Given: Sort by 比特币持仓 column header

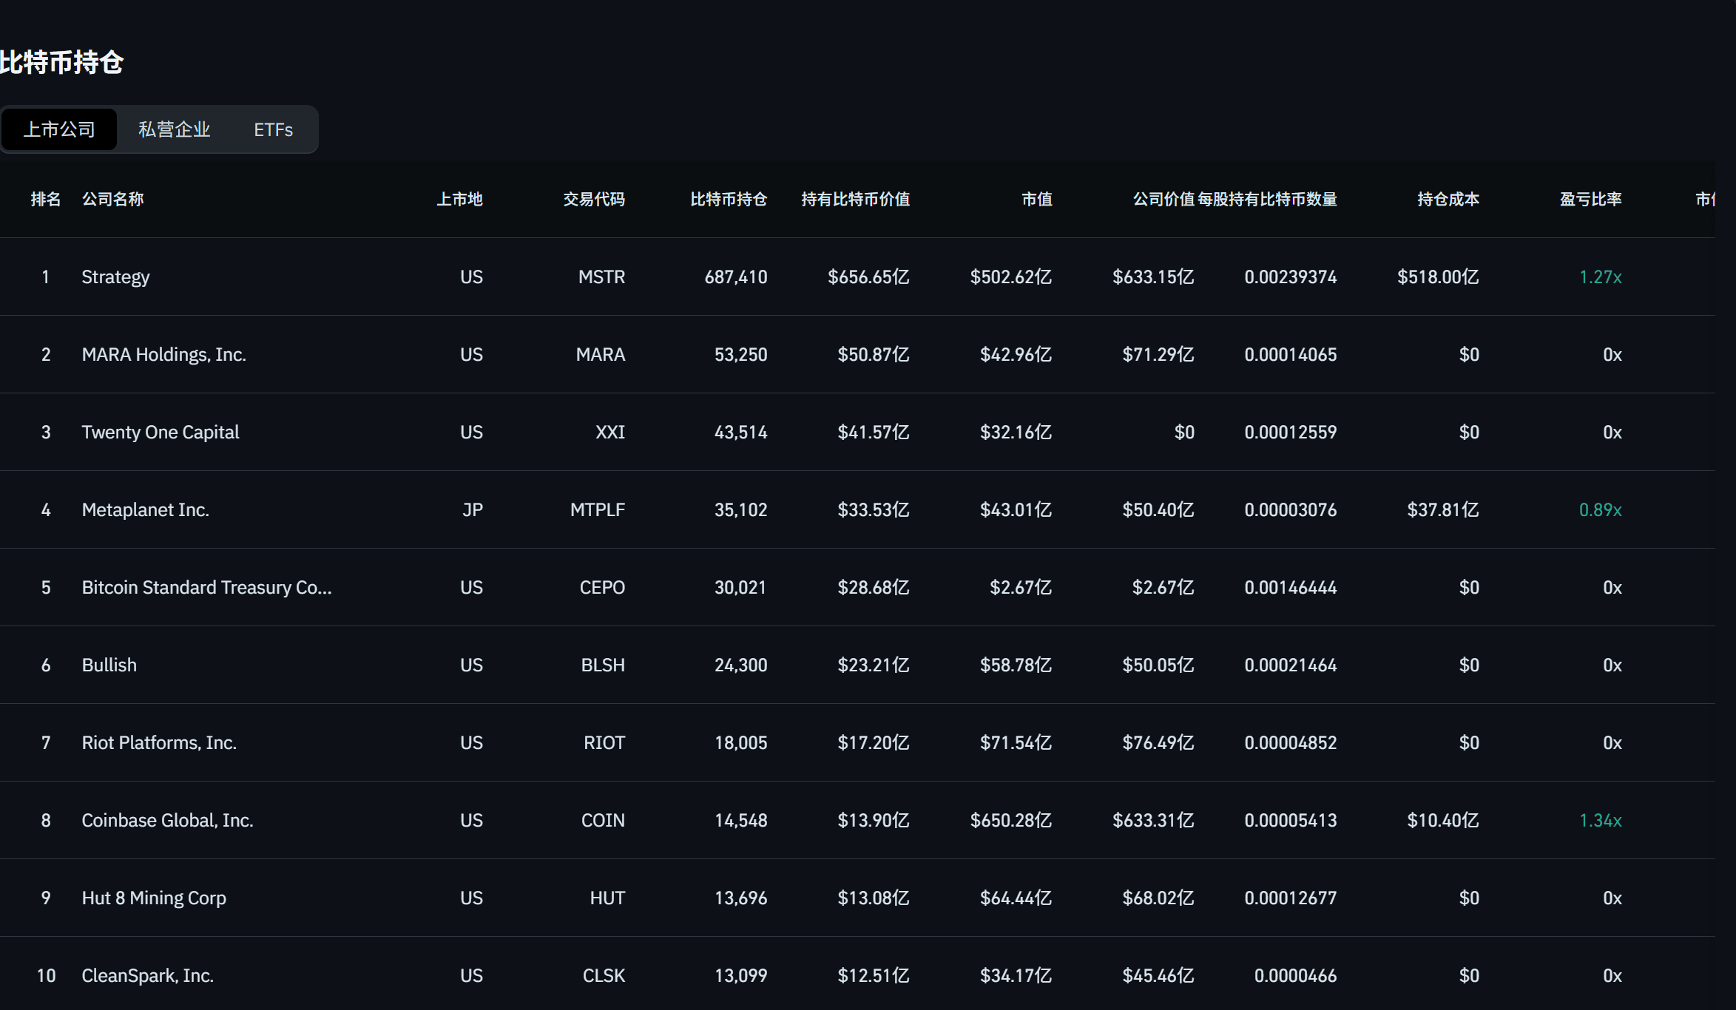Looking at the screenshot, I should (728, 199).
